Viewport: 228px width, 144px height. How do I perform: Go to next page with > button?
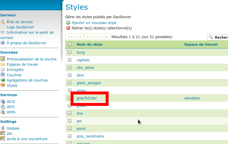pyautogui.click(x=95, y=37)
